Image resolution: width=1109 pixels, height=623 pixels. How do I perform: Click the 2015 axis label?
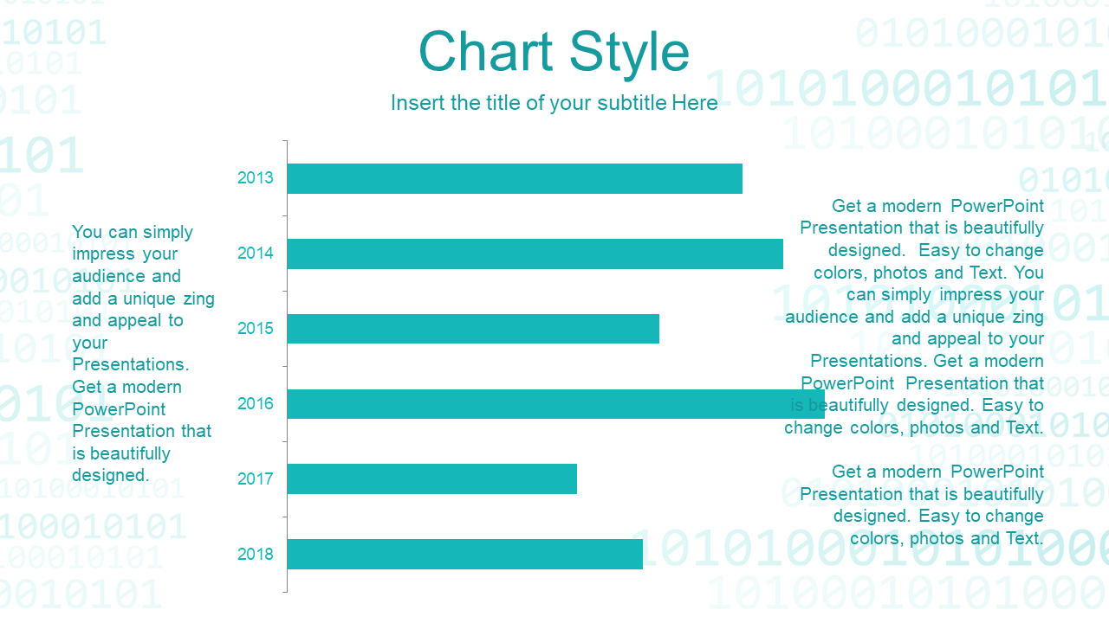pos(256,329)
